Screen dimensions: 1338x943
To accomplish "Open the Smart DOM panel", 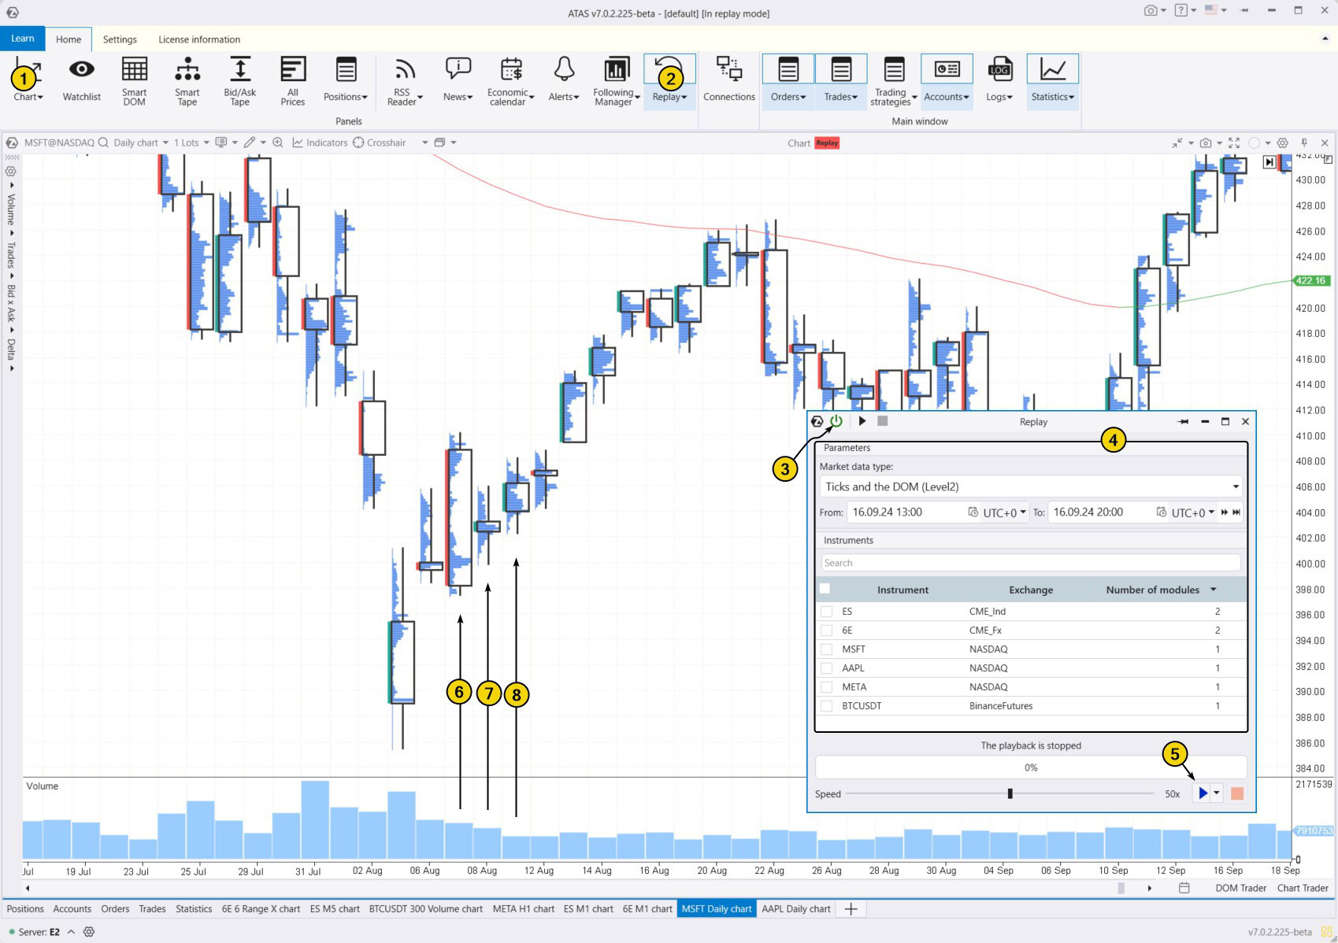I will (134, 79).
